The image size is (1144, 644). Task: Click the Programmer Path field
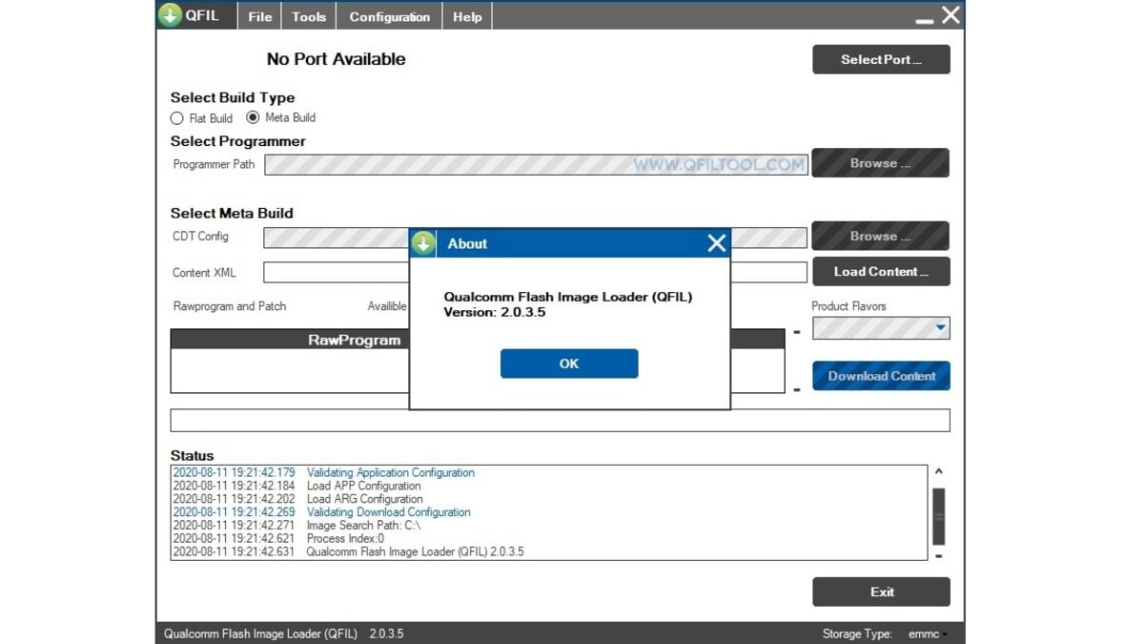point(536,164)
